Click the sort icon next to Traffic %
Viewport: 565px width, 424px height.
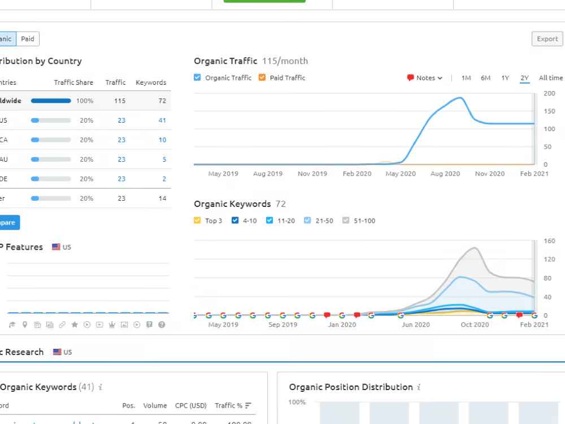[x=248, y=405]
